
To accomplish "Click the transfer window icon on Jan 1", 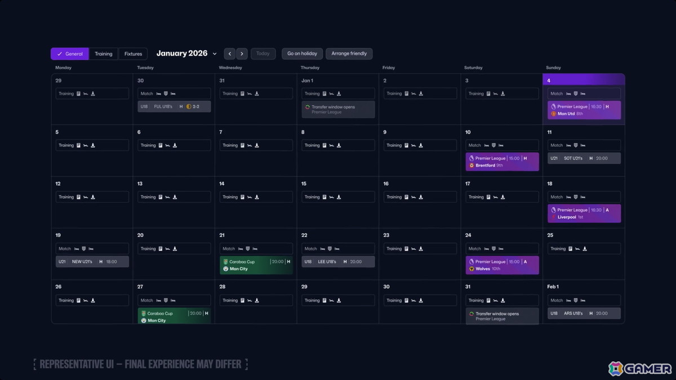I will (308, 106).
